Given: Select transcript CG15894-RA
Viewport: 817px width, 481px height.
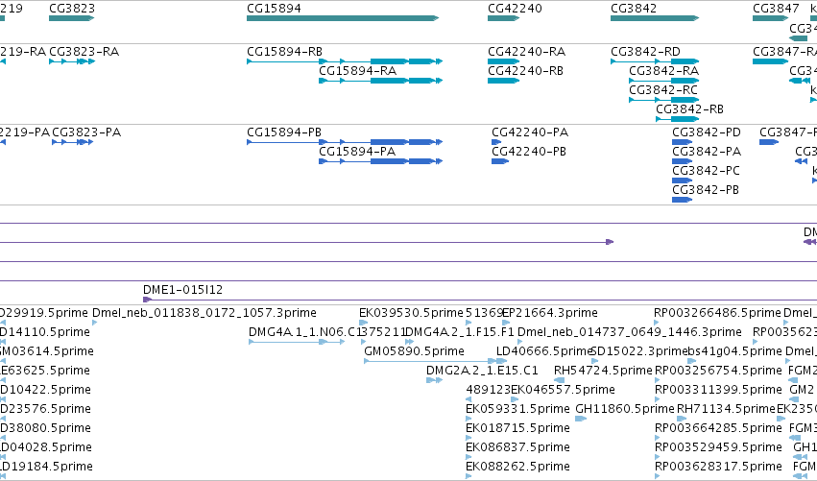Looking at the screenshot, I should click(380, 81).
